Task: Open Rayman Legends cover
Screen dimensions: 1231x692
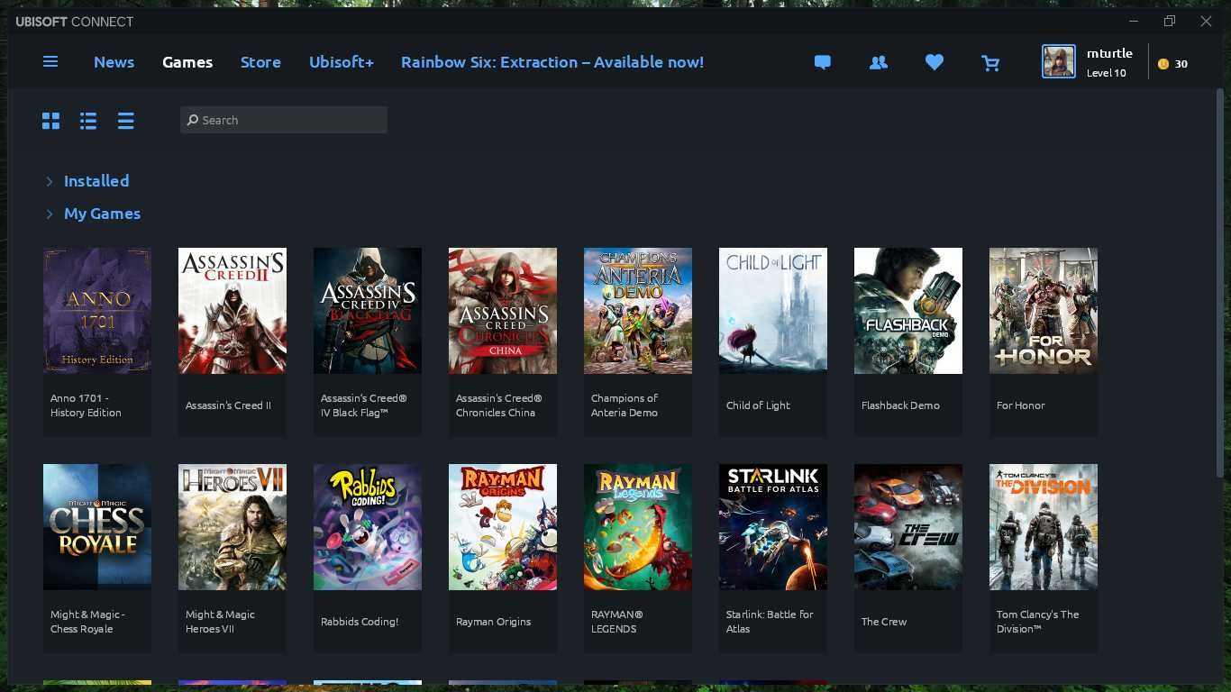Action: tap(638, 527)
